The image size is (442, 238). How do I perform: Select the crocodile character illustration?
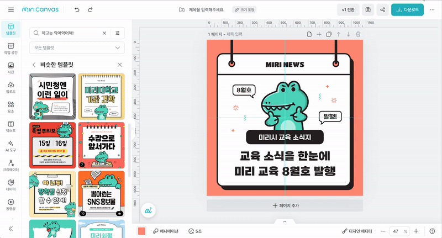click(285, 105)
